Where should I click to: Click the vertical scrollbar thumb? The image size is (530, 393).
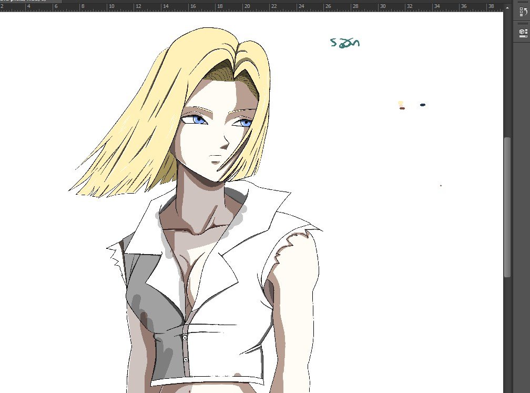(507, 207)
